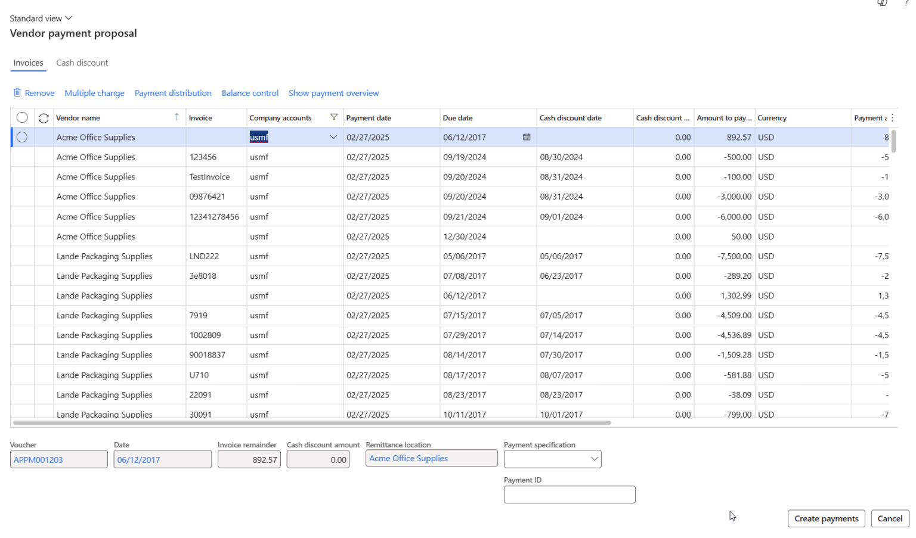
Task: Click the ascending sort arrow on Vendor name
Action: click(177, 117)
